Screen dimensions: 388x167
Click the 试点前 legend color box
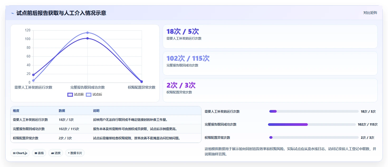pyautogui.click(x=70, y=94)
